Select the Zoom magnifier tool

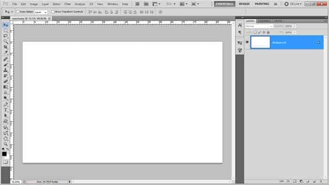click(6, 144)
